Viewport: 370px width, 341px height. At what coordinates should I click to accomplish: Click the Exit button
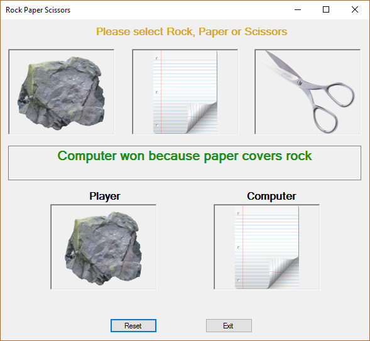[229, 326]
